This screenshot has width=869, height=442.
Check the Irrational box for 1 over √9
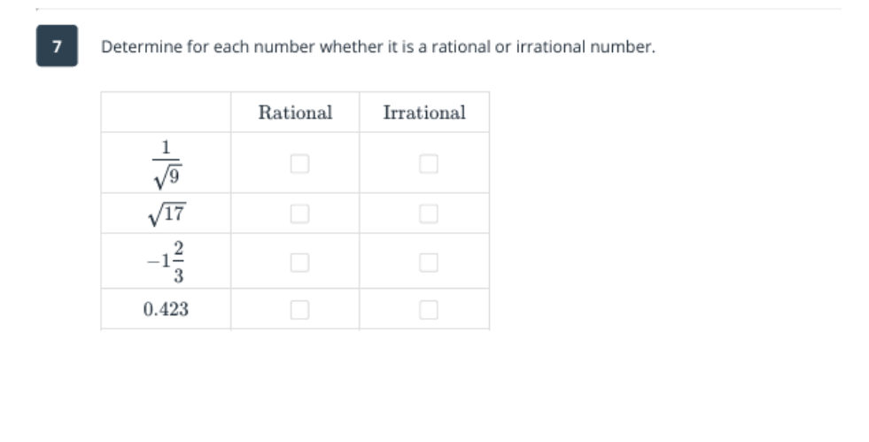[x=429, y=164]
